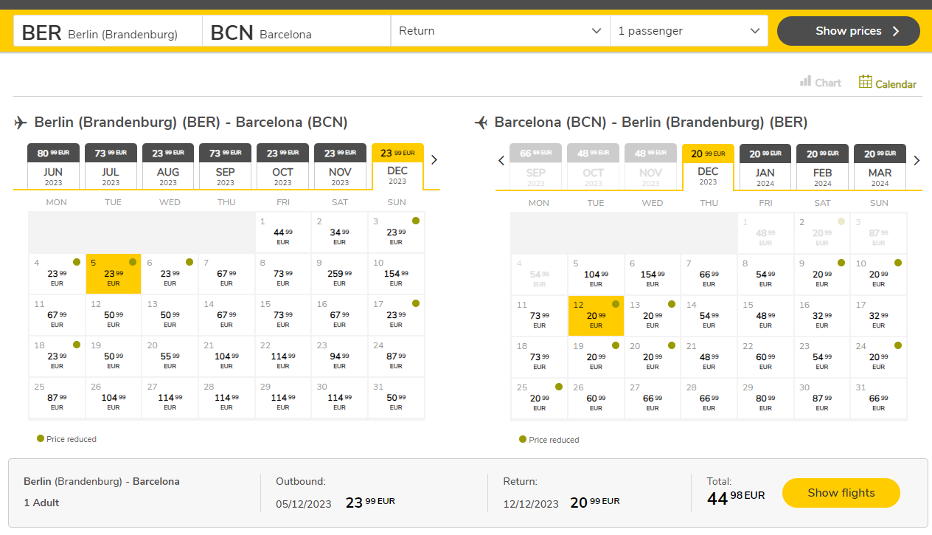Pick outbound December 23 at 94.99 EUR
The image size is (932, 535).
point(339,356)
